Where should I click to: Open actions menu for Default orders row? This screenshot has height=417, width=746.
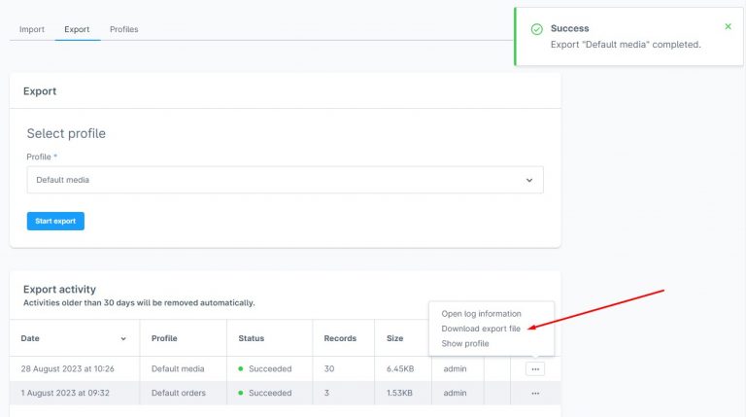(x=535, y=394)
